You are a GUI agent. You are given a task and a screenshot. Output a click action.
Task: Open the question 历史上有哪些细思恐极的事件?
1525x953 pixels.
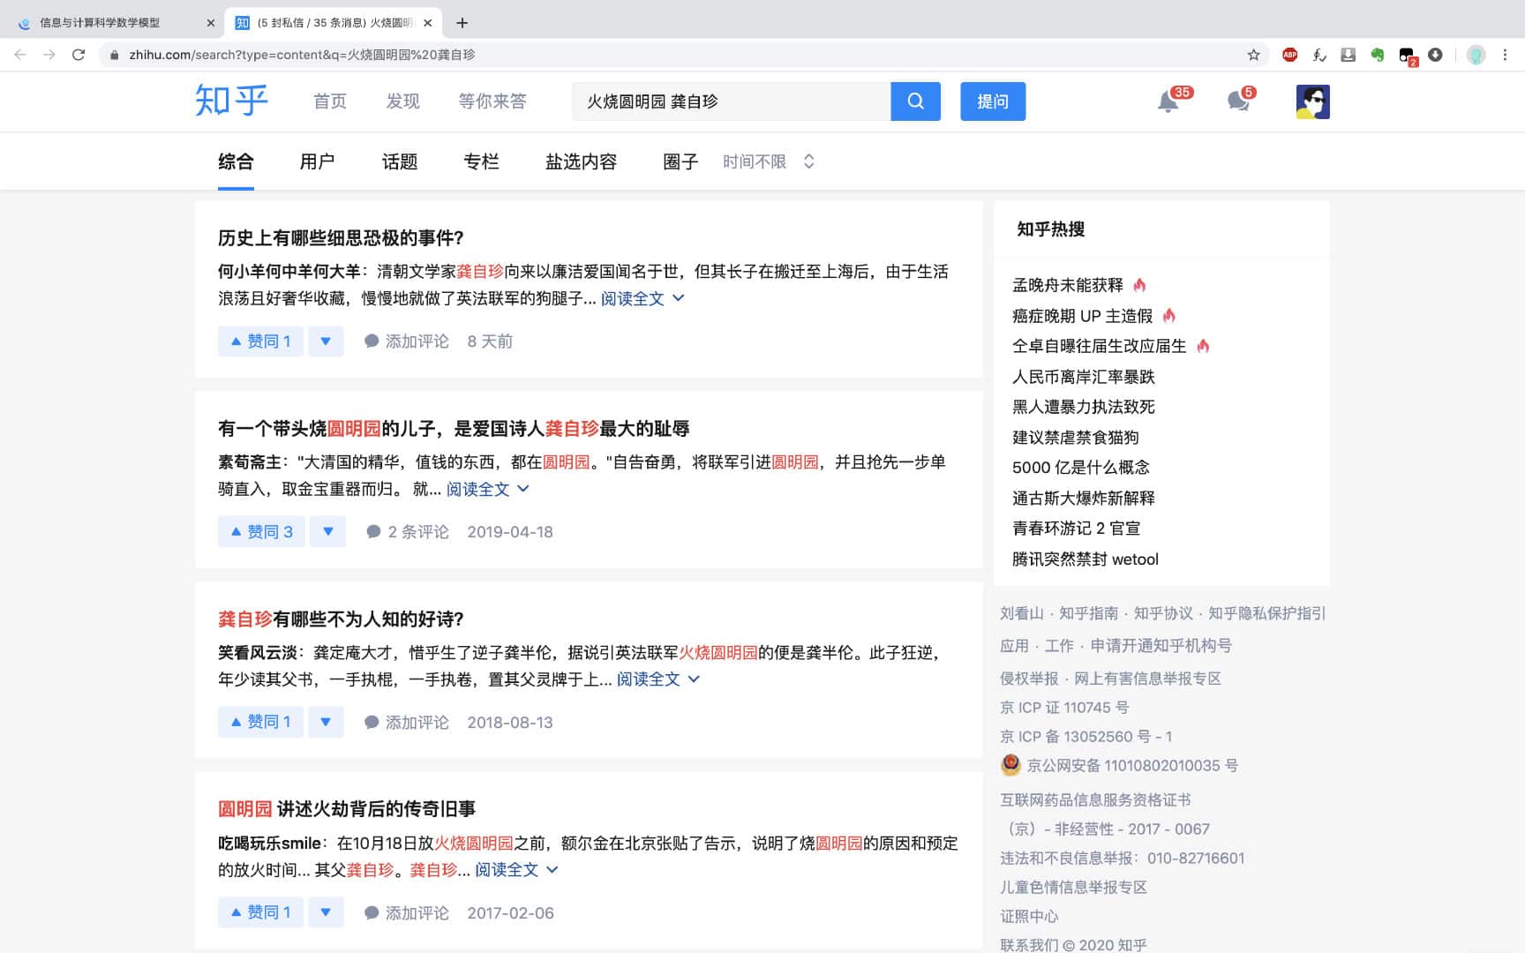pyautogui.click(x=341, y=238)
